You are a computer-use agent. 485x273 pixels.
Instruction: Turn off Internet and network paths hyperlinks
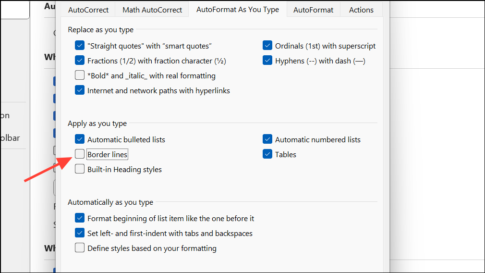pyautogui.click(x=80, y=90)
